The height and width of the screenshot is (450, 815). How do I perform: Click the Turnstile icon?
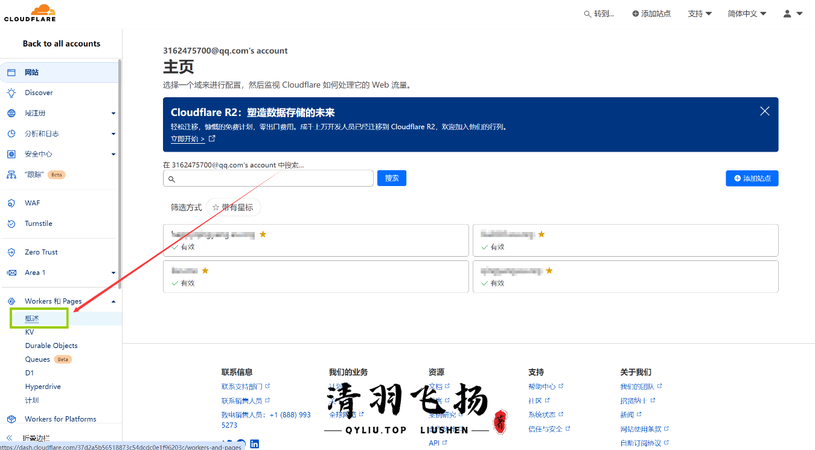click(11, 223)
